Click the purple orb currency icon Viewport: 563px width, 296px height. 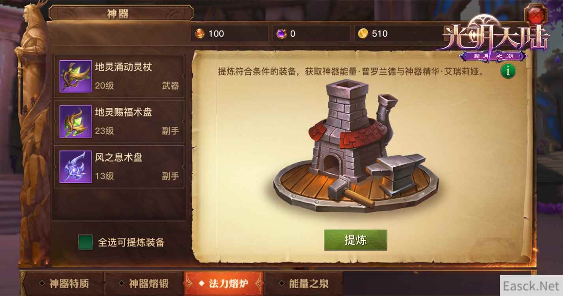[x=281, y=34]
